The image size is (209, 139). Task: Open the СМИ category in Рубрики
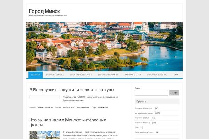tap(137, 128)
